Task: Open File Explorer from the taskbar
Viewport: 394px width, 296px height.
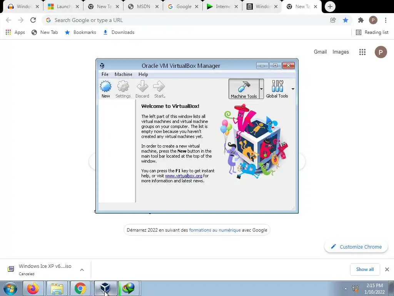Action: click(x=57, y=288)
